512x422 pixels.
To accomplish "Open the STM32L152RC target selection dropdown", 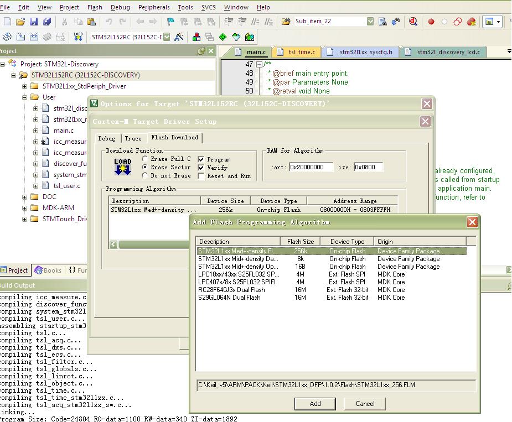I will (x=167, y=37).
